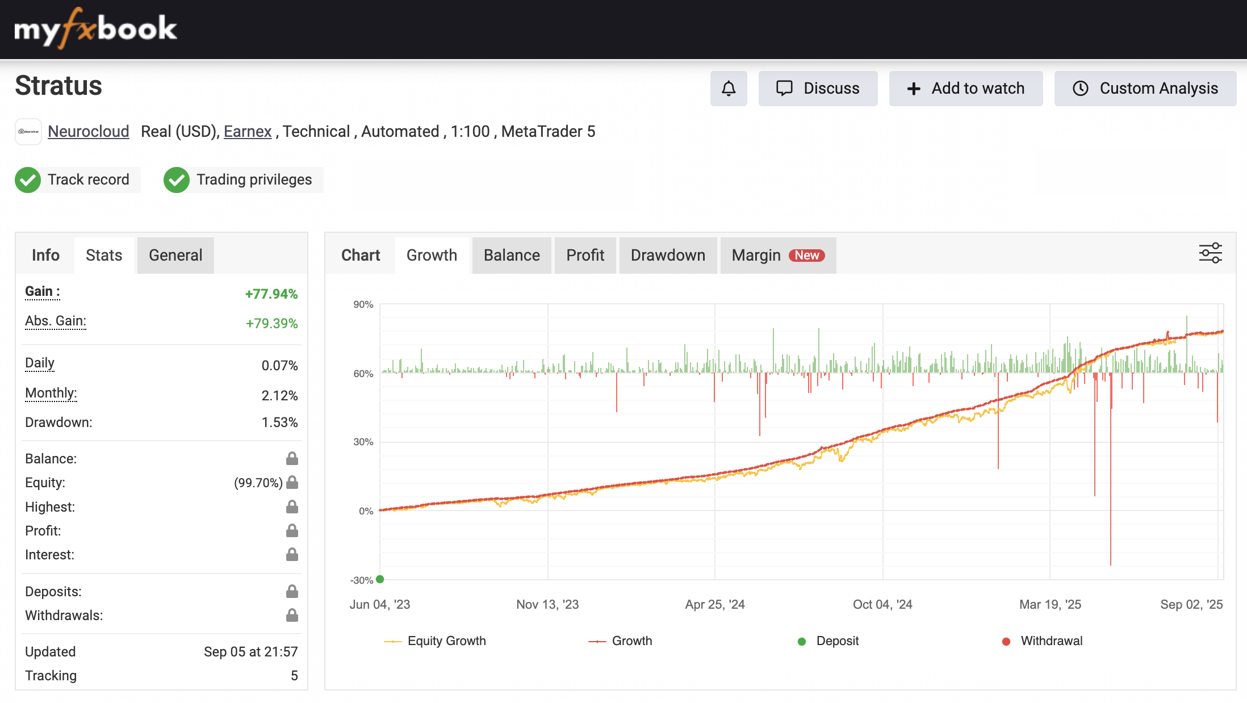
Task: Click the Balance lock icon
Action: tap(292, 458)
